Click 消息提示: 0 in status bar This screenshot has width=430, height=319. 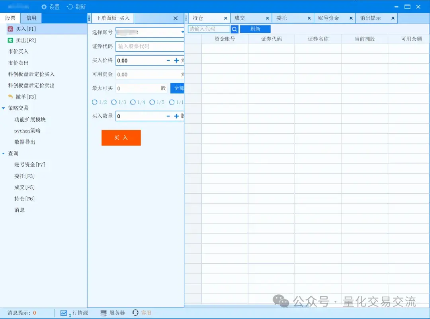(21, 313)
